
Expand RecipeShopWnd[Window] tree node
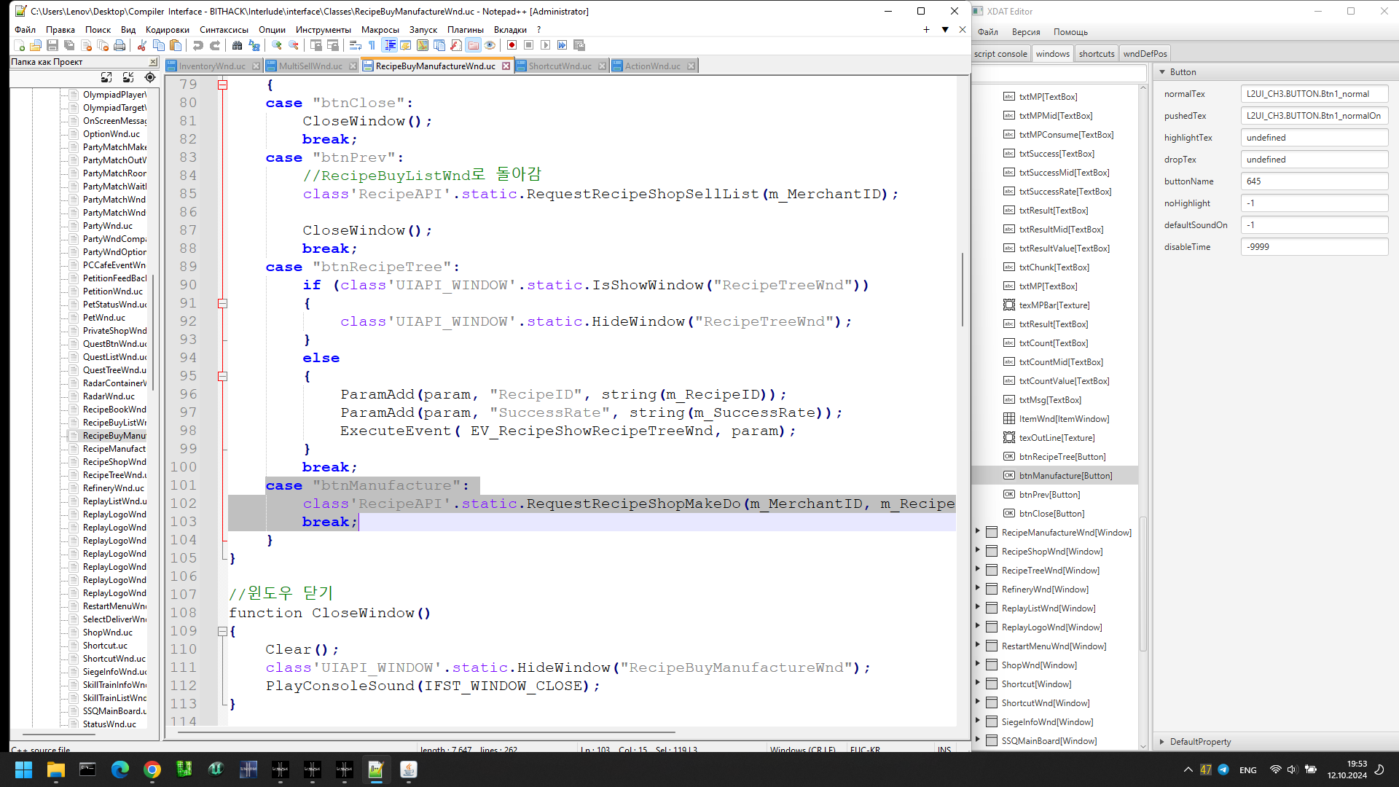tap(978, 551)
